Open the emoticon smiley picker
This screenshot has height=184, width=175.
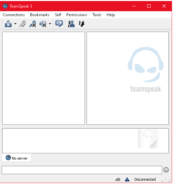[x=166, y=170]
